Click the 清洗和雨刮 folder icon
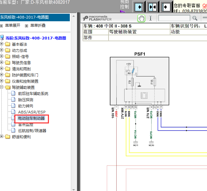 pyautogui.click(x=8, y=69)
